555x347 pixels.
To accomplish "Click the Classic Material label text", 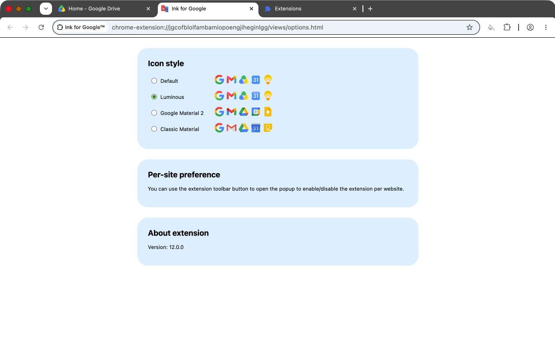I will tap(180, 129).
